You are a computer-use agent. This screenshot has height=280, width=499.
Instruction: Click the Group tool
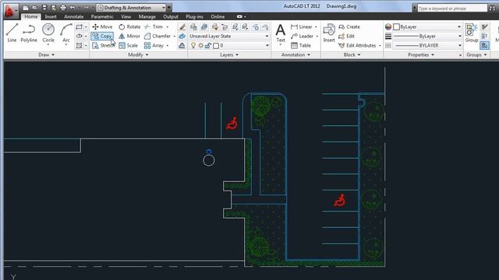point(472,33)
